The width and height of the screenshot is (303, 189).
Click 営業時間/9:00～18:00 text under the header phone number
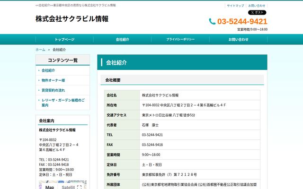click(x=252, y=29)
